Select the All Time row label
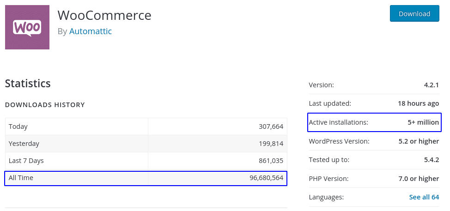The image size is (450, 211). click(21, 178)
